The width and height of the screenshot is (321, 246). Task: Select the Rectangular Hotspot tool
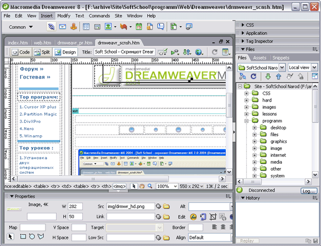(x=23, y=237)
